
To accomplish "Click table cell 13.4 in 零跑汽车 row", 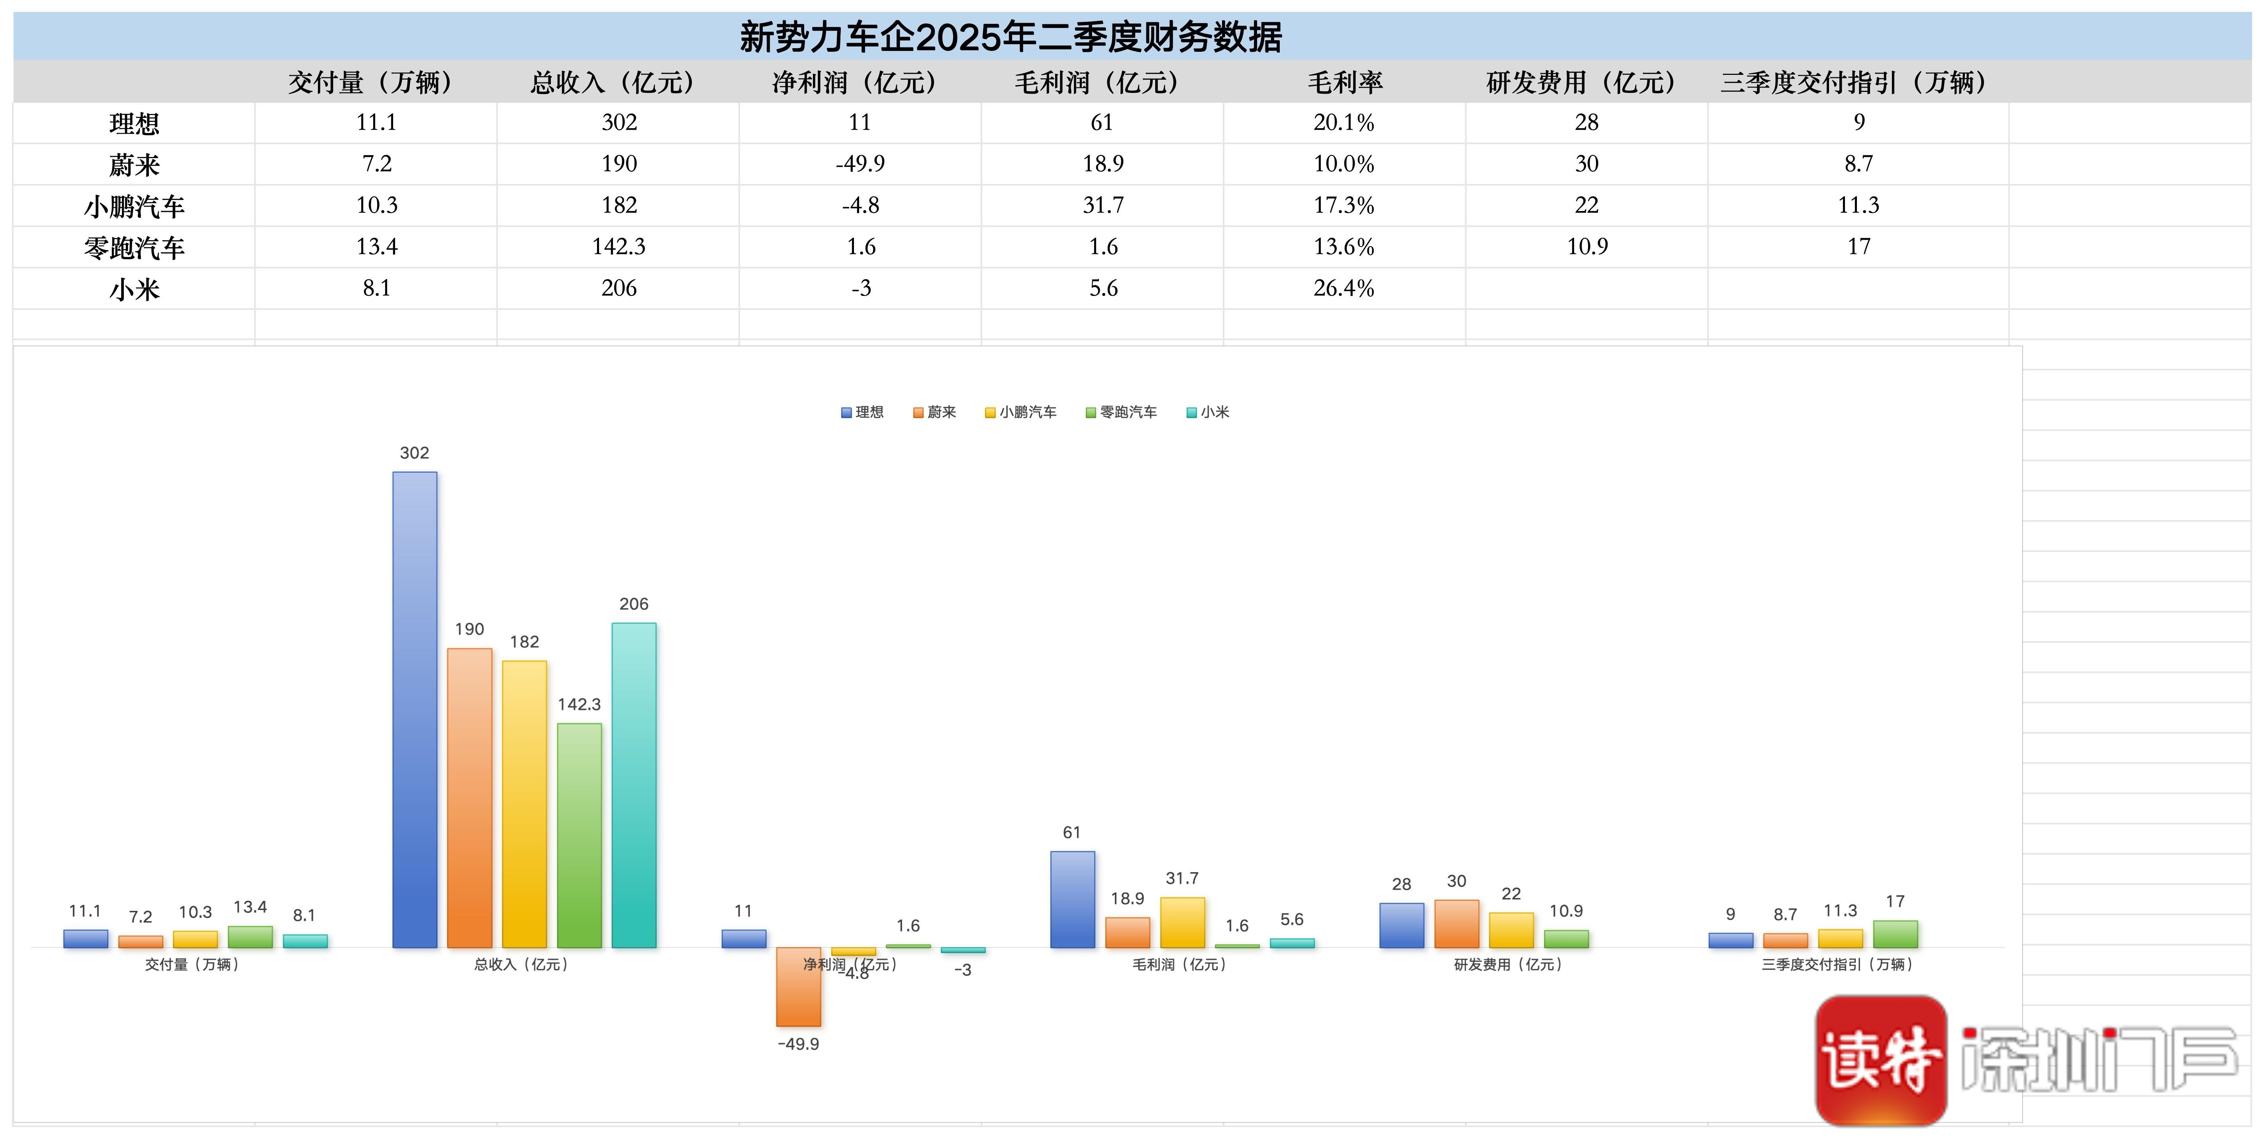I will tap(376, 247).
